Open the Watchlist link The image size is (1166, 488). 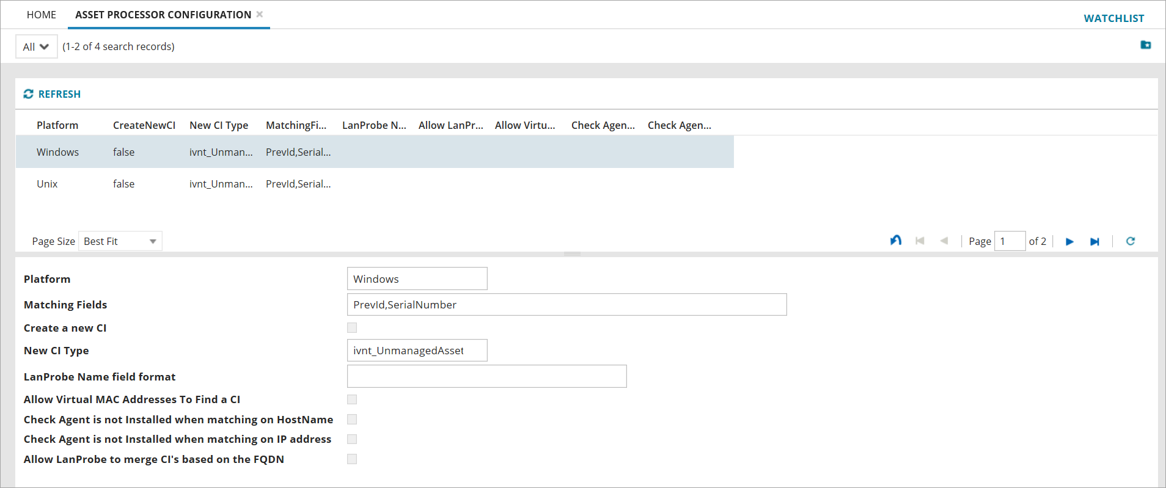tap(1113, 18)
